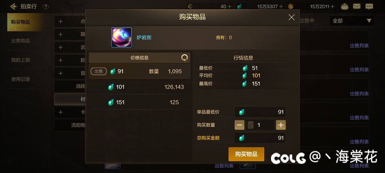
Task: Close the 购买物品 dialog
Action: [x=292, y=17]
